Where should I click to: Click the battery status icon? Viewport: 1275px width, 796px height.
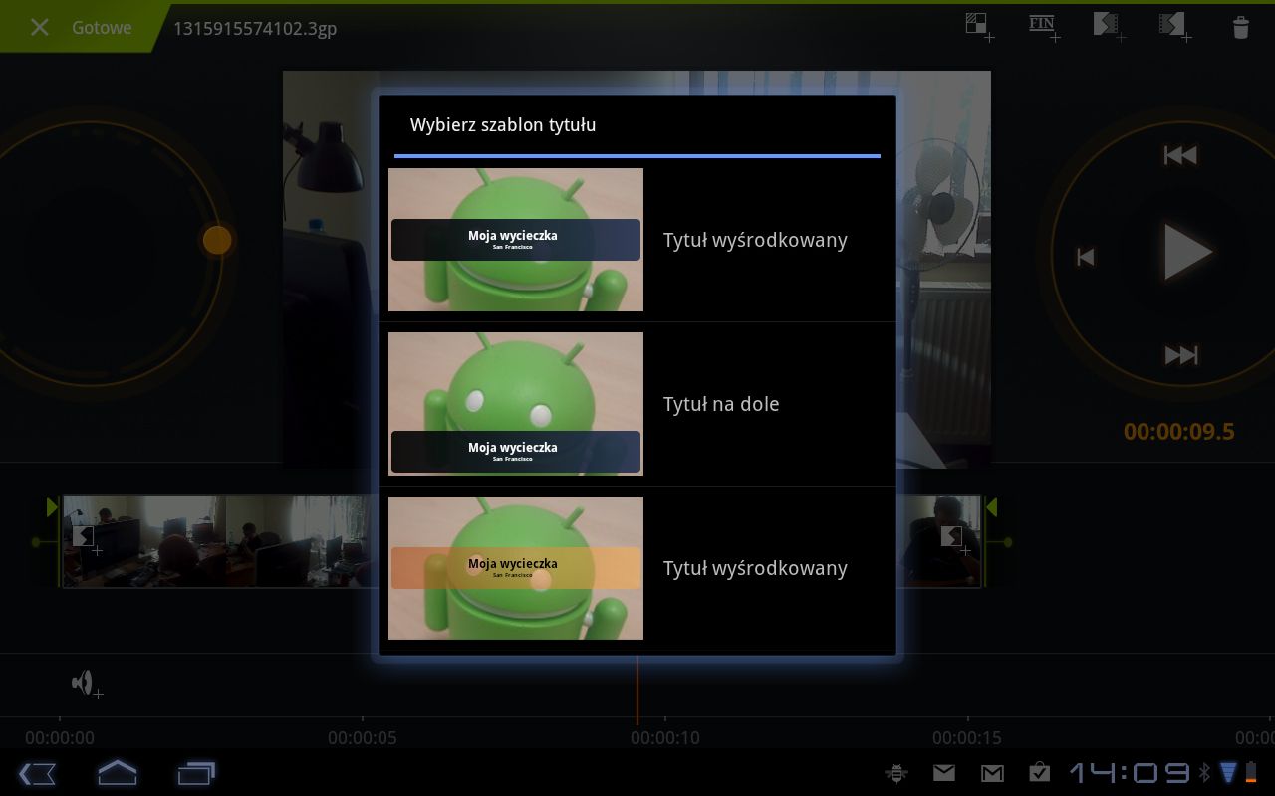tap(1251, 772)
